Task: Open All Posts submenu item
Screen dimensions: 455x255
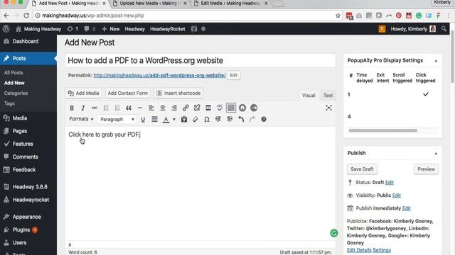Action: tap(14, 72)
